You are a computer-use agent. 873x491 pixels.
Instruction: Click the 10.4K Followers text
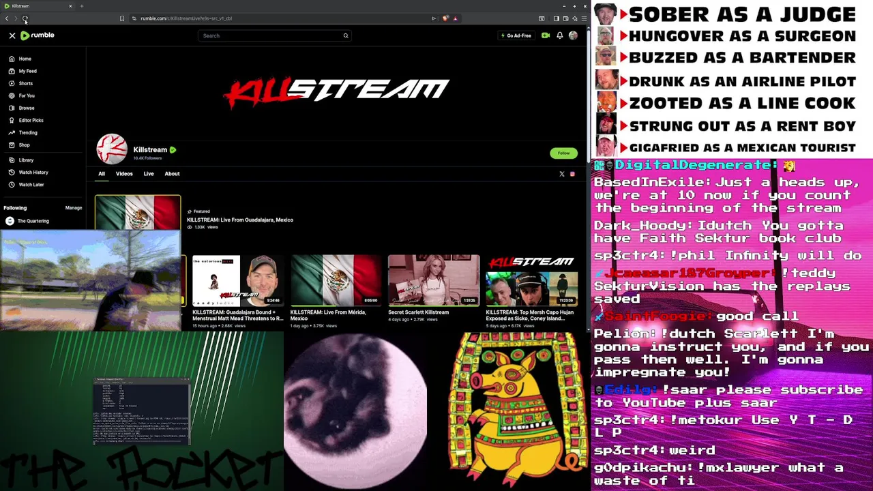(147, 158)
